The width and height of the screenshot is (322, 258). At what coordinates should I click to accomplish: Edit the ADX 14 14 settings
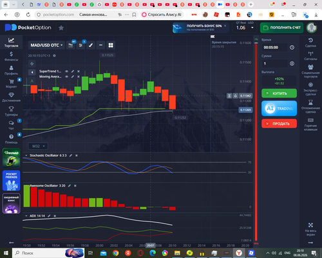[49, 216]
